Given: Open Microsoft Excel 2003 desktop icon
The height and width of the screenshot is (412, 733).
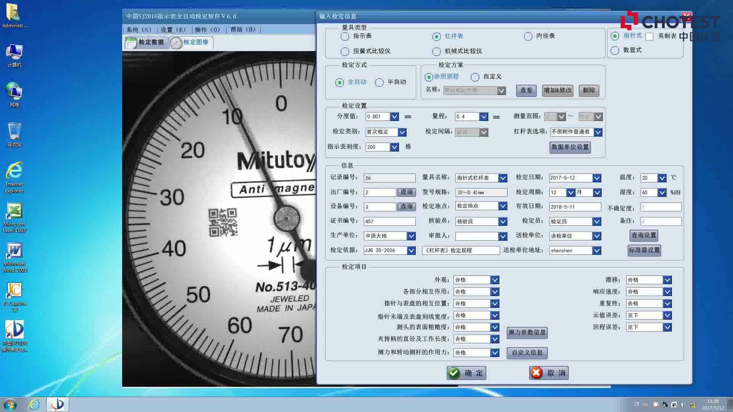Looking at the screenshot, I should (14, 211).
